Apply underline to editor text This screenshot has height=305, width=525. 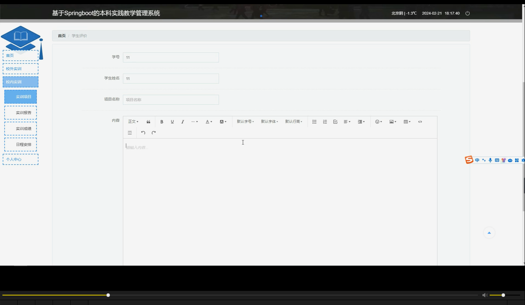(x=172, y=122)
